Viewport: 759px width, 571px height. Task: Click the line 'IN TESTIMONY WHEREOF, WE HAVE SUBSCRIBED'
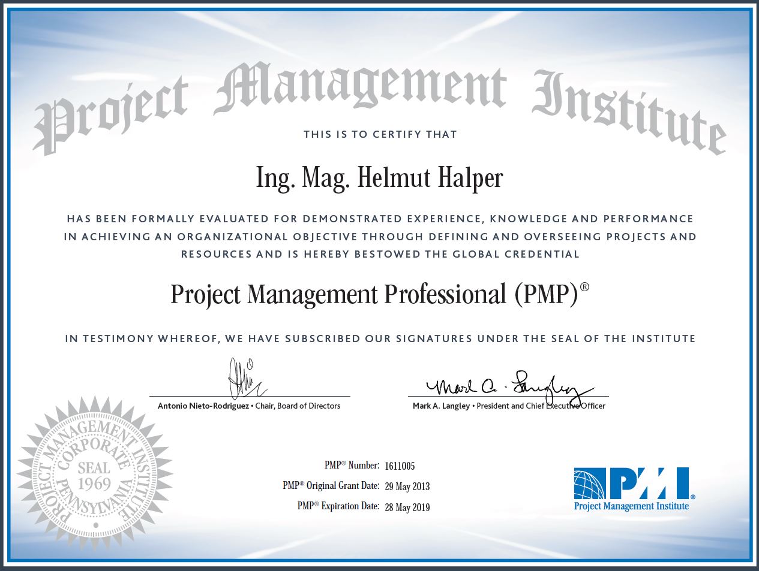[380, 339]
